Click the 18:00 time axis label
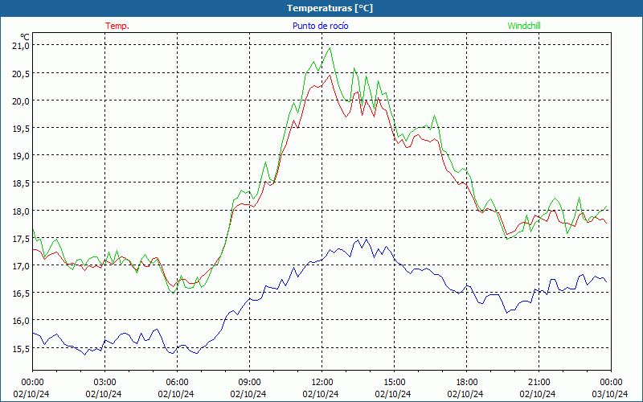The image size is (643, 402). (x=467, y=383)
